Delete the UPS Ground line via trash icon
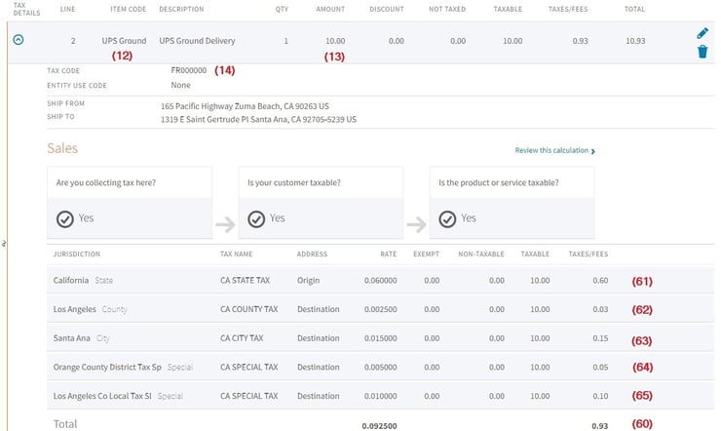This screenshot has width=721, height=431. pos(702,51)
